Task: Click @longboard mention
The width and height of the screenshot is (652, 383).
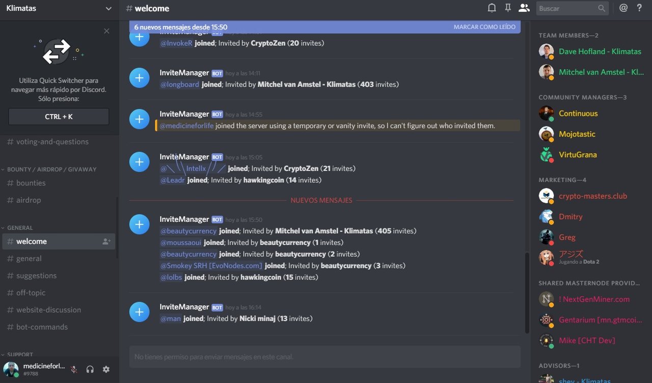Action: tap(180, 84)
